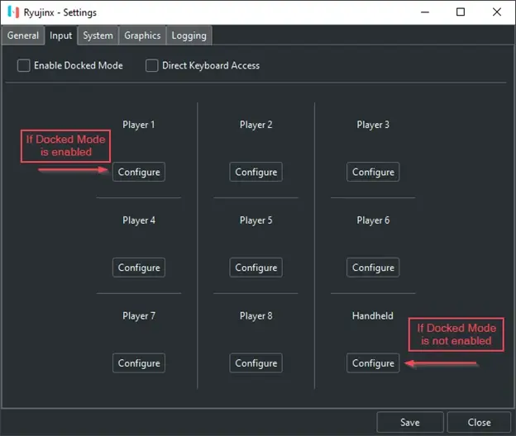The width and height of the screenshot is (516, 436).
Task: Click the Player 4 label
Action: pyautogui.click(x=139, y=220)
